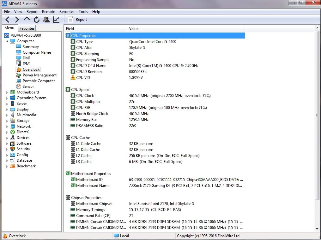Viewport: 321px width, 240px height.
Task: Click the Benchmark icon in the tree
Action: pos(13,166)
